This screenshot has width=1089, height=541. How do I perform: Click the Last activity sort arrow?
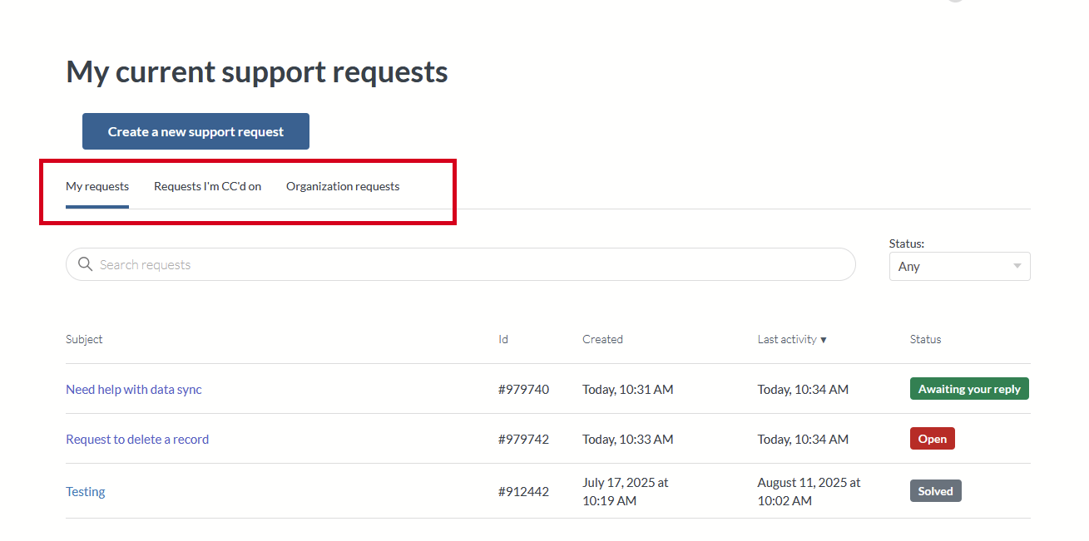(x=823, y=340)
